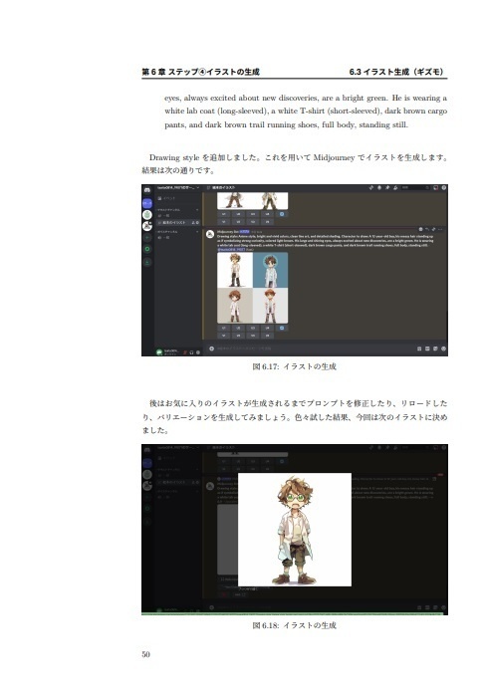Click the help question-mark icon in Figure 6.17 header
The image size is (486, 691).
pos(444,188)
